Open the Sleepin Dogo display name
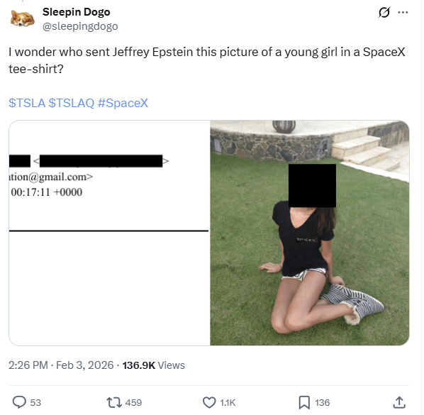Viewport: 424px width, 415px height. [77, 12]
